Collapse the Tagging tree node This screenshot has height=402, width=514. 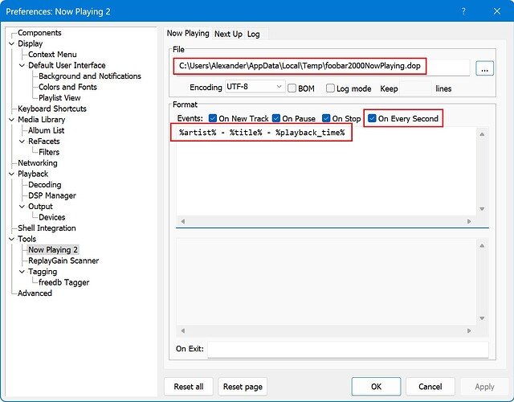(x=22, y=272)
